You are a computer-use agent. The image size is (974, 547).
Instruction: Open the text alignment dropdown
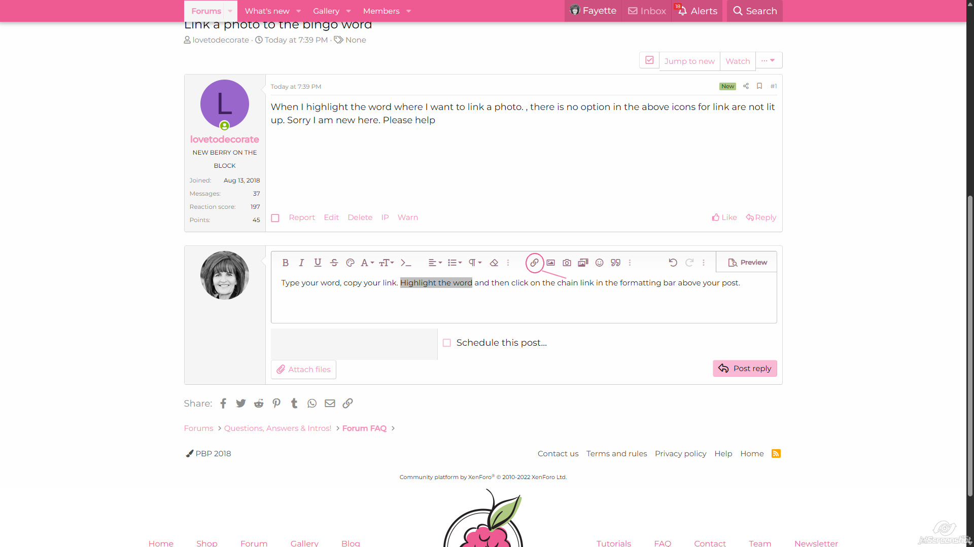[x=435, y=263]
